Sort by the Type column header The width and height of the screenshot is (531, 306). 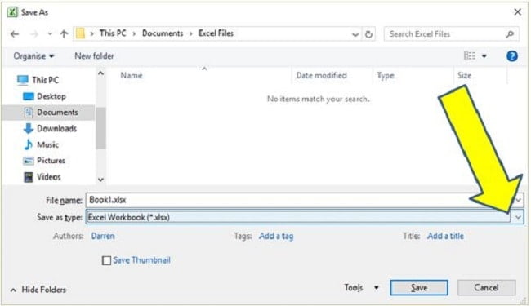(386, 76)
